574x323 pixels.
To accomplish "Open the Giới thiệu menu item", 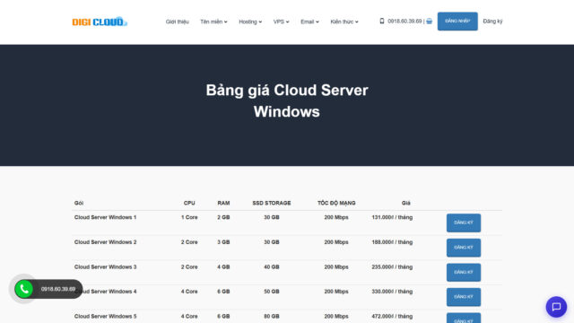I will click(x=178, y=22).
